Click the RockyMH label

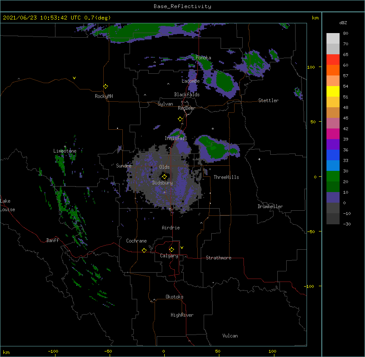pos(104,96)
